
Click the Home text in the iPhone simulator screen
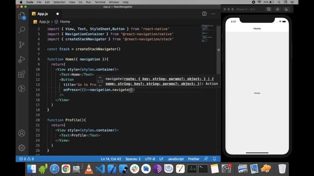click(x=257, y=93)
